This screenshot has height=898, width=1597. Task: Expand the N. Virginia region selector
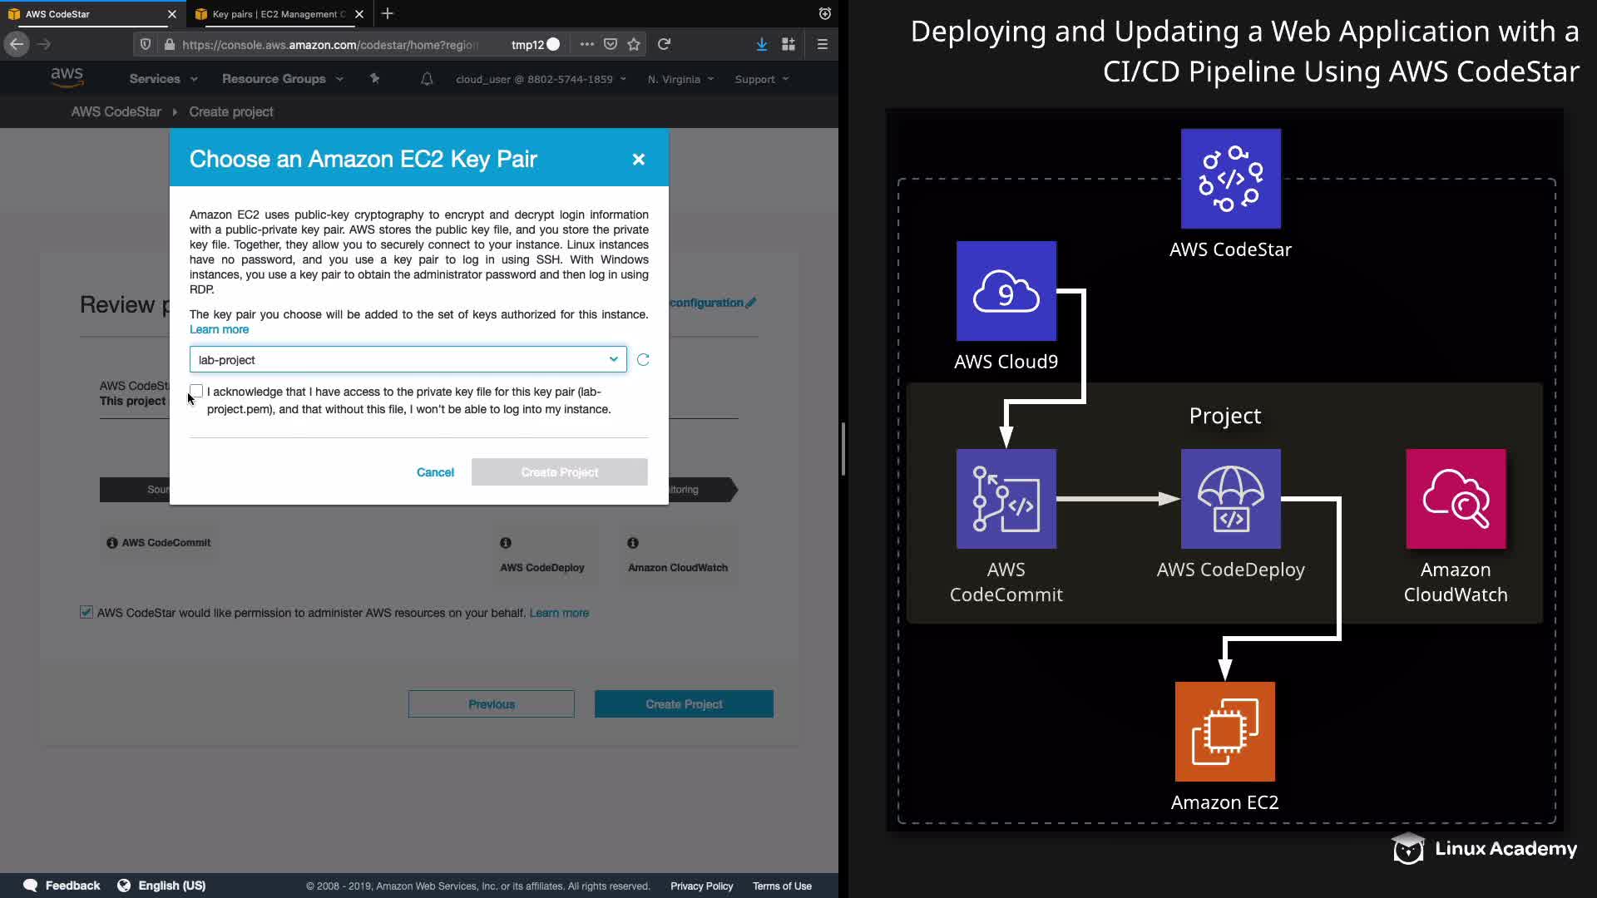pos(680,79)
